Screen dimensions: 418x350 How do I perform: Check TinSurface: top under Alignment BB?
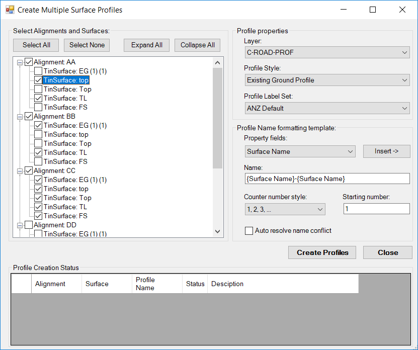pyautogui.click(x=38, y=134)
